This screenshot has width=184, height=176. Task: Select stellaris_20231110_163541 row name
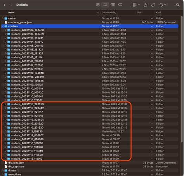[27, 96]
